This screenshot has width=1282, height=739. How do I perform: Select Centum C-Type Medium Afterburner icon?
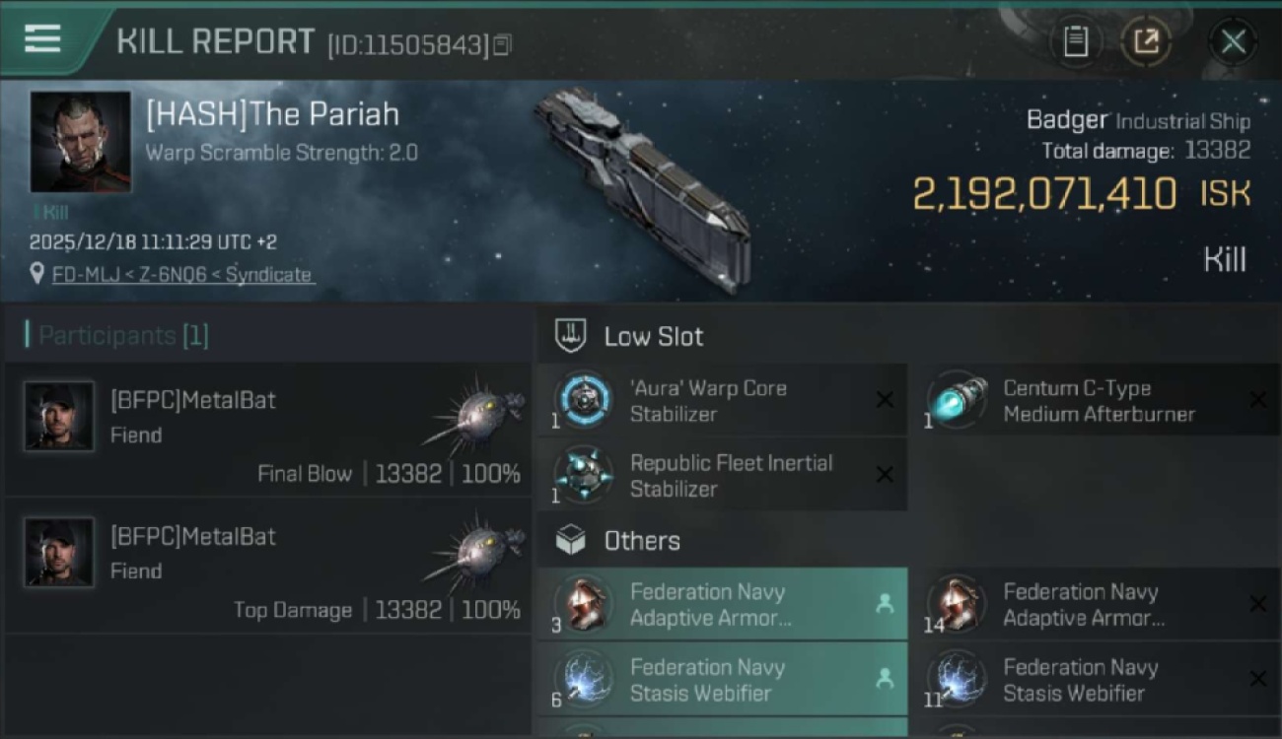[957, 400]
